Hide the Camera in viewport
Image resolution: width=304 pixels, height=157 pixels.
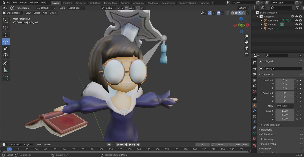(x=296, y=24)
